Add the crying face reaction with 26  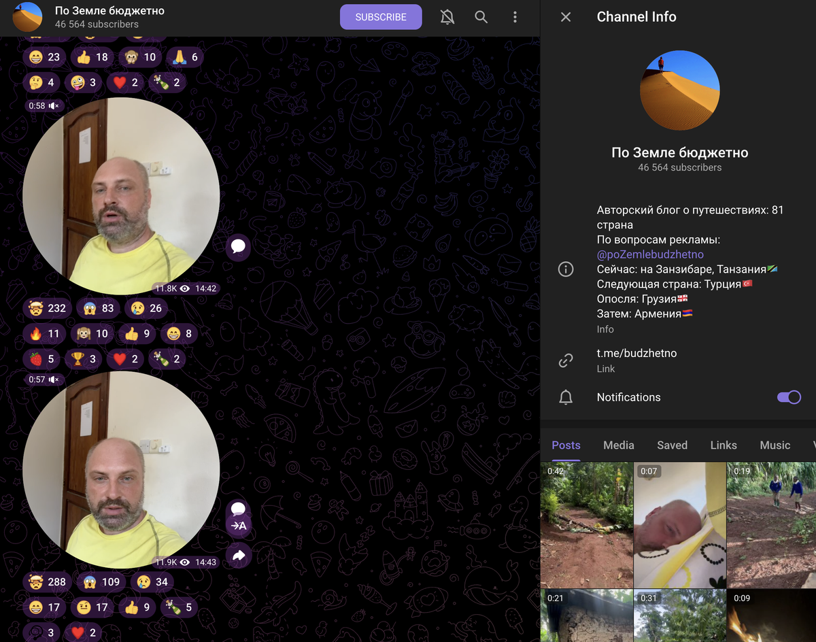(147, 308)
